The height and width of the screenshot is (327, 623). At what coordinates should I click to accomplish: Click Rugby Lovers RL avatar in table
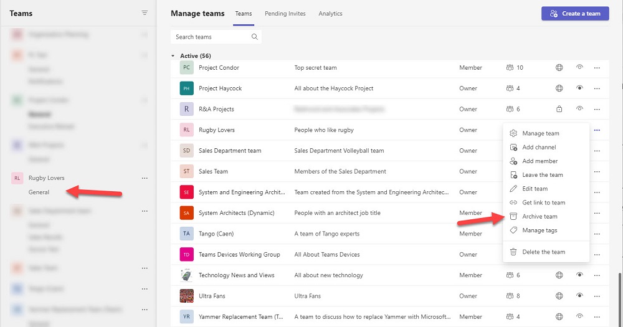(x=187, y=130)
